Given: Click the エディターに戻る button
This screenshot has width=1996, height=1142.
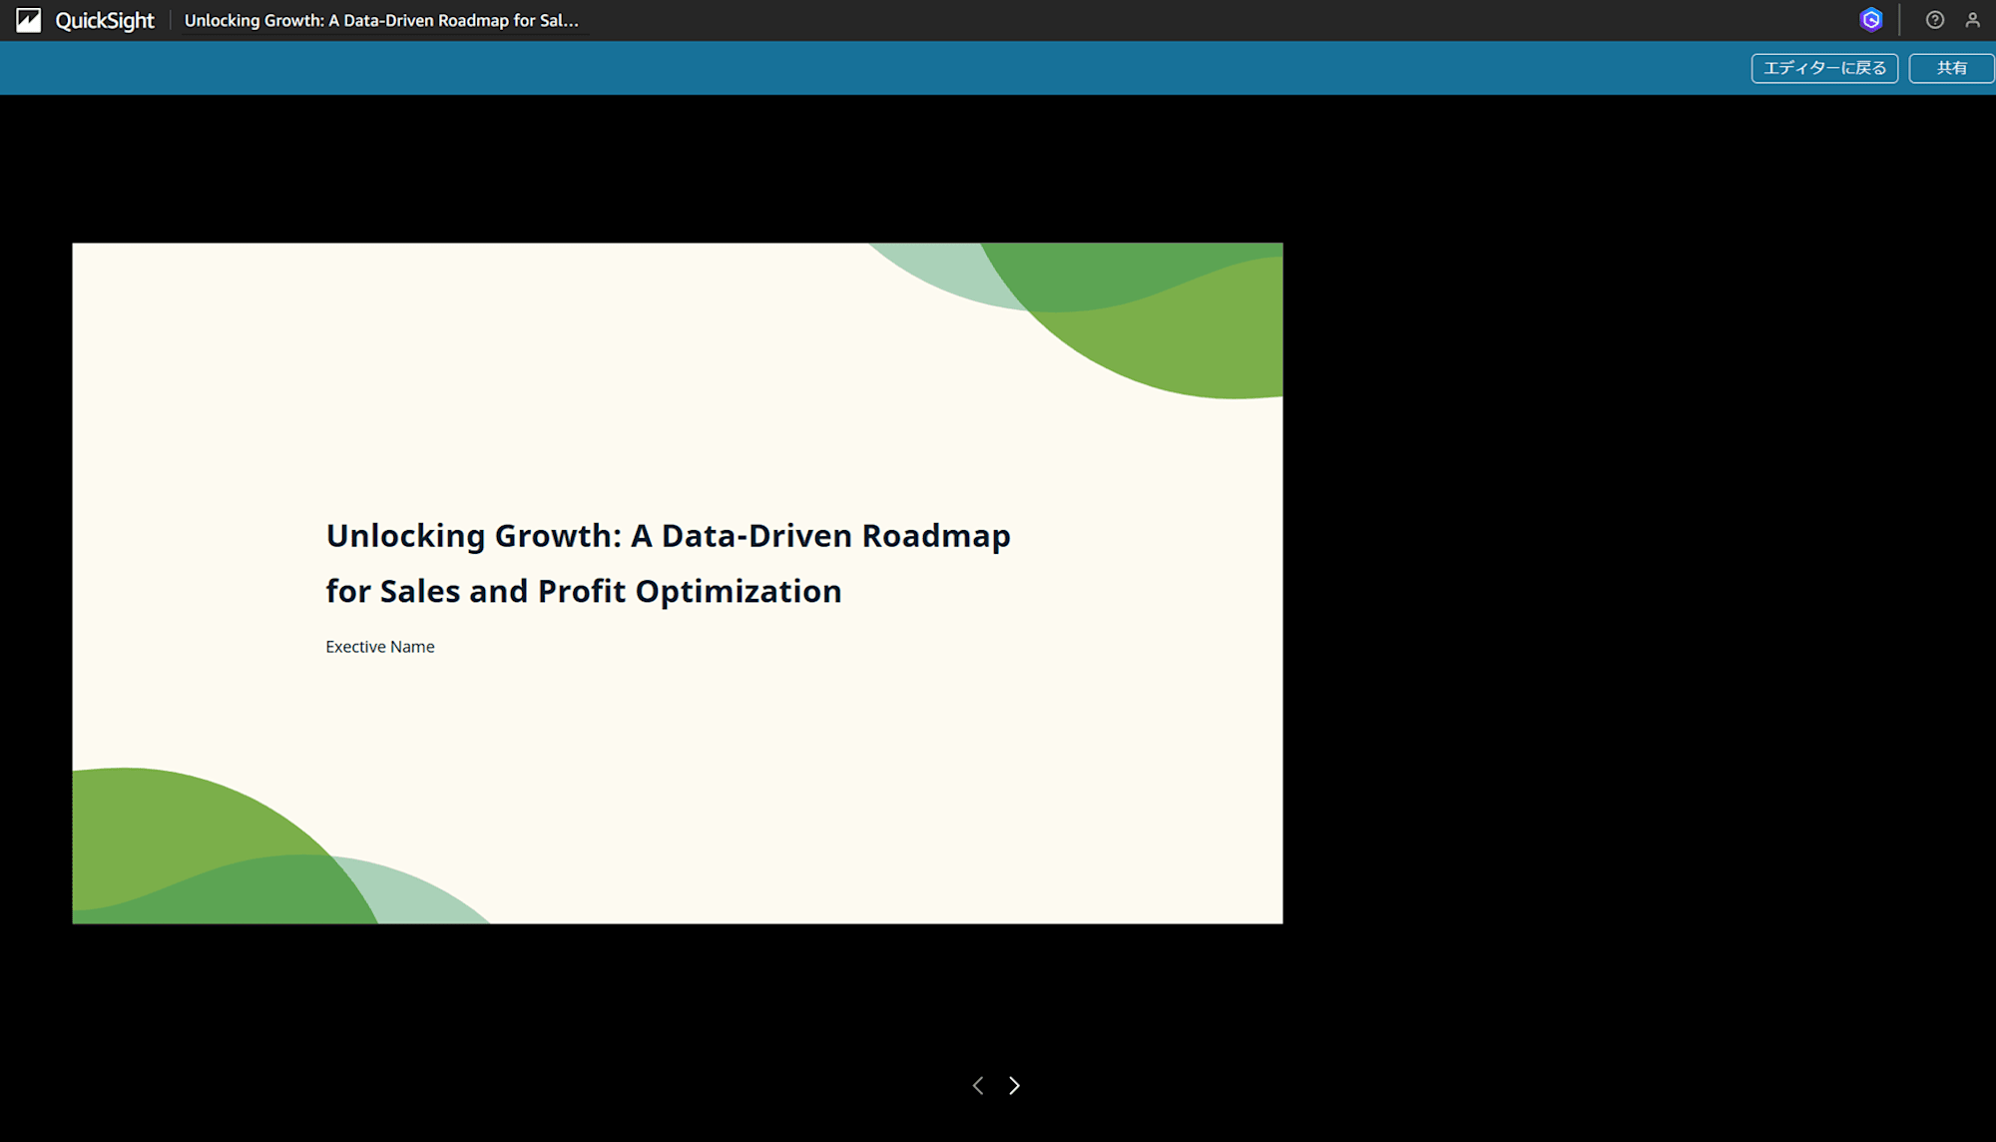Looking at the screenshot, I should [x=1824, y=68].
